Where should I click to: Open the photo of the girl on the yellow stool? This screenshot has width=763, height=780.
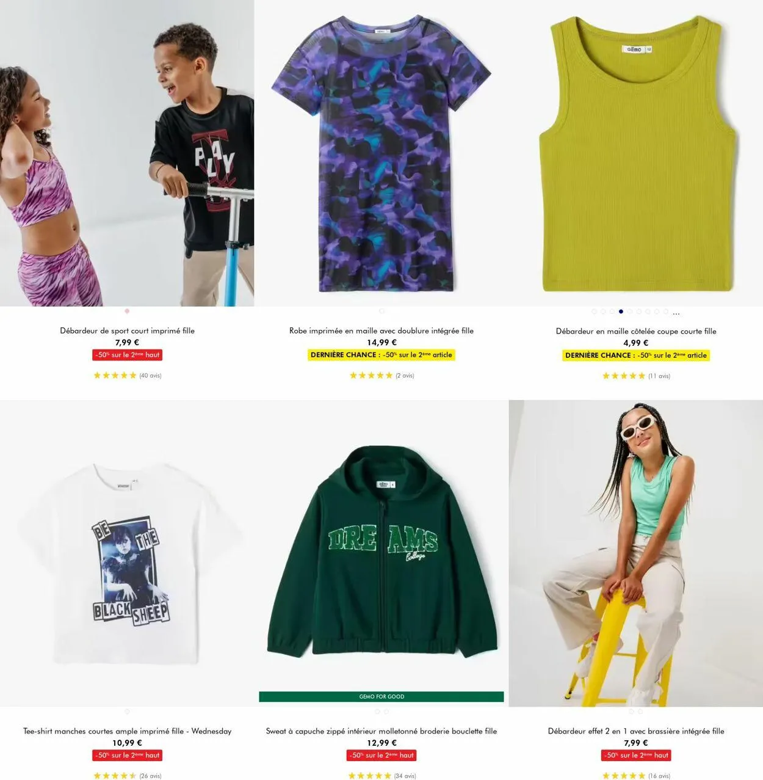point(636,553)
